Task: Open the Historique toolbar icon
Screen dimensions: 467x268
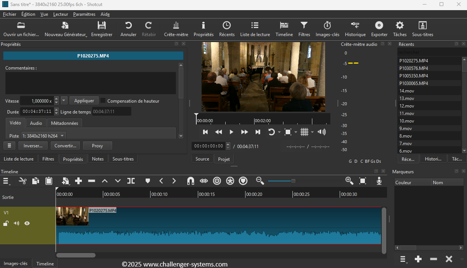Action: tap(355, 29)
